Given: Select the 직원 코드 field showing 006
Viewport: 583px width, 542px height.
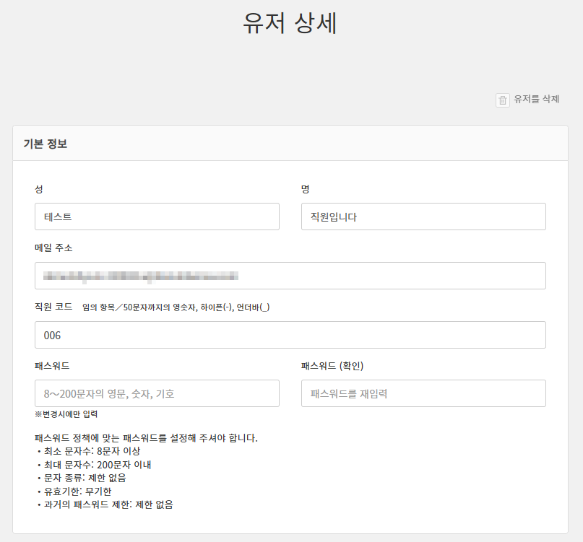Looking at the screenshot, I should click(x=290, y=335).
